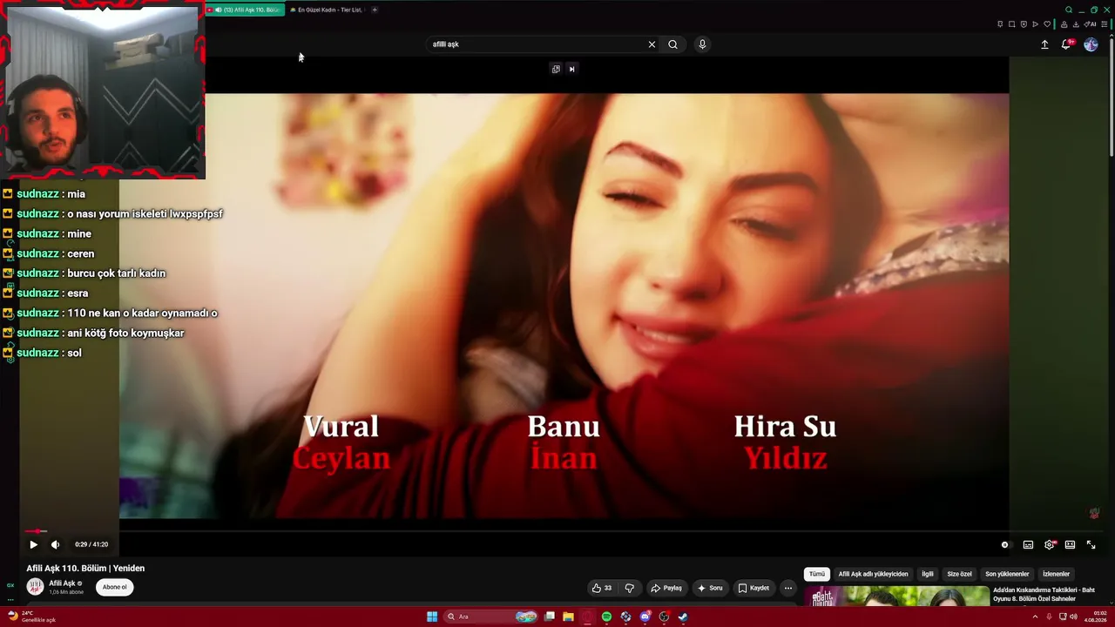Take a browser snapshot with the capture icon

coord(1011,24)
